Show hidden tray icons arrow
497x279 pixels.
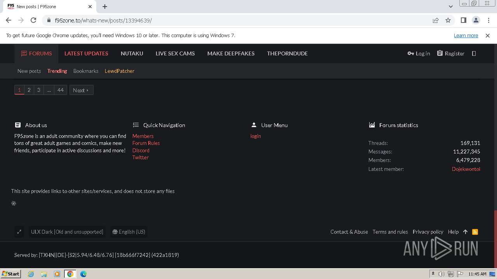click(433, 274)
